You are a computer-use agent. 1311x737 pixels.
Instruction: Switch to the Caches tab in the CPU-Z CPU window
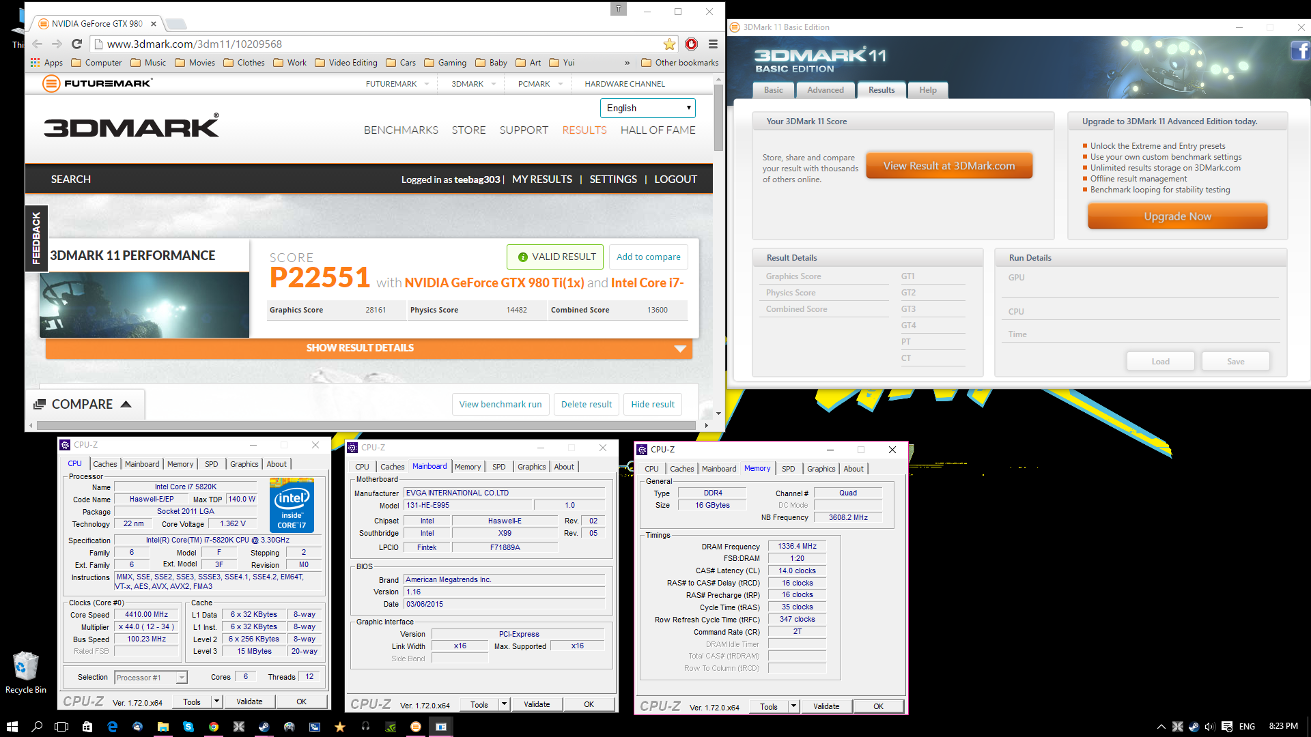(x=104, y=464)
